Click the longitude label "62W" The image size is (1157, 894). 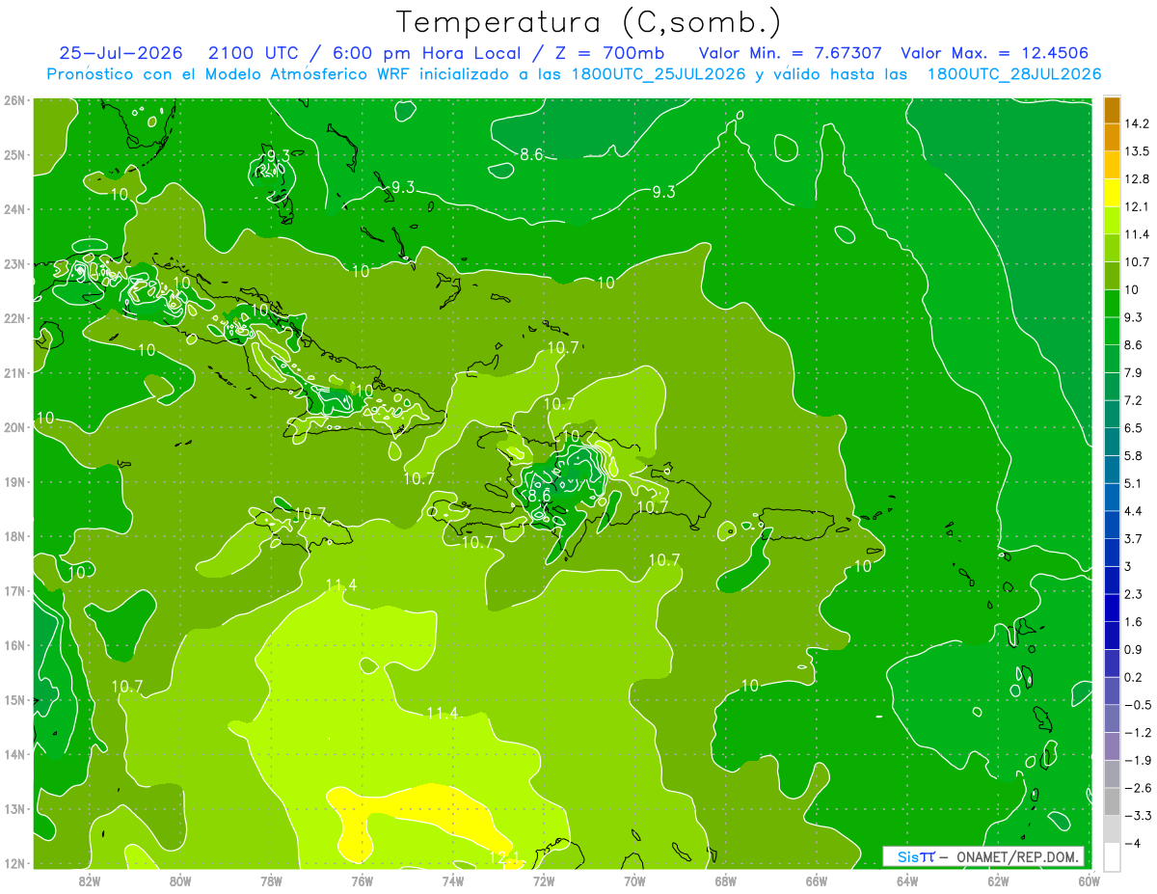pyautogui.click(x=998, y=880)
